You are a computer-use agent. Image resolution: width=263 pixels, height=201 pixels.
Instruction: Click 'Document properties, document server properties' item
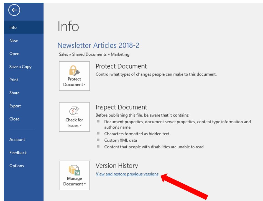pos(177,124)
